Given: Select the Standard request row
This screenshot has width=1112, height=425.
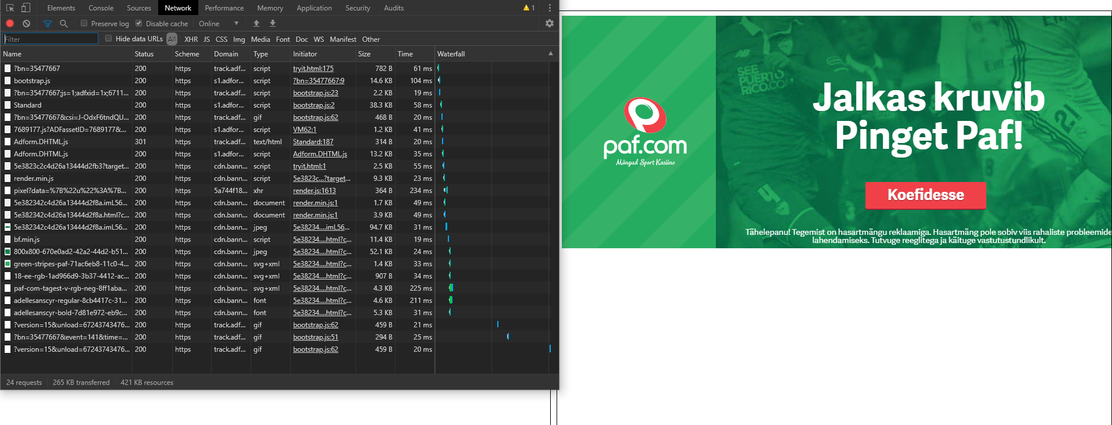Looking at the screenshot, I should pos(280,105).
